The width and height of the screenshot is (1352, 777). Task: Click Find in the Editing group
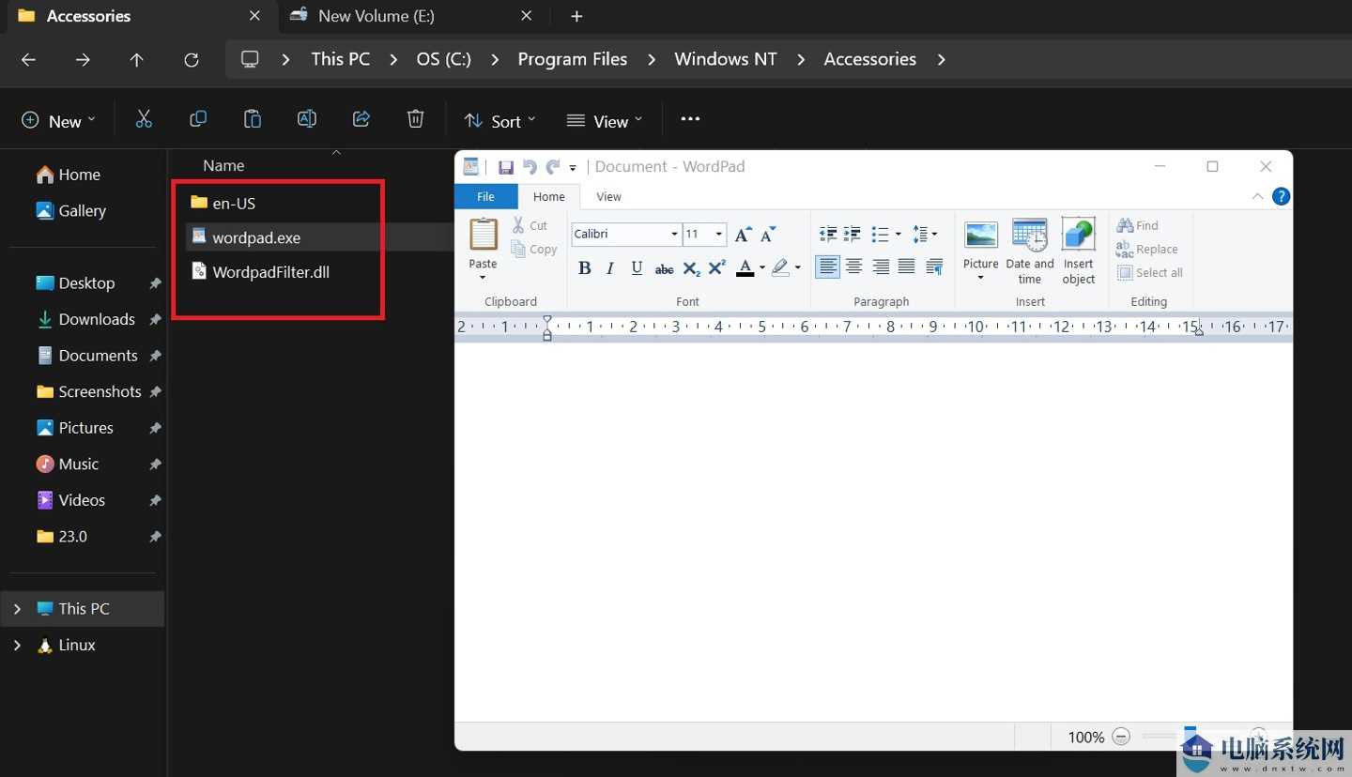coord(1138,225)
